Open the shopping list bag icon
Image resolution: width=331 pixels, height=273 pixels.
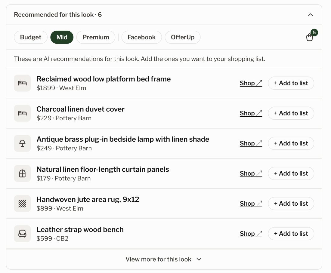pos(309,37)
